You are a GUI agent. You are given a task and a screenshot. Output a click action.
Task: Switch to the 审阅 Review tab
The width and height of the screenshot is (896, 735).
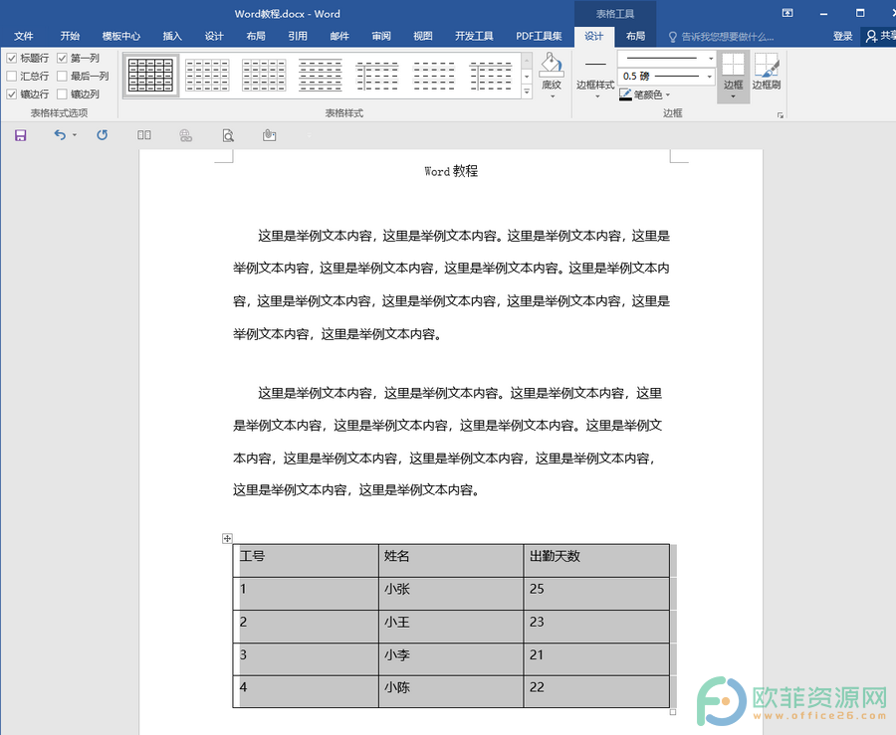381,36
